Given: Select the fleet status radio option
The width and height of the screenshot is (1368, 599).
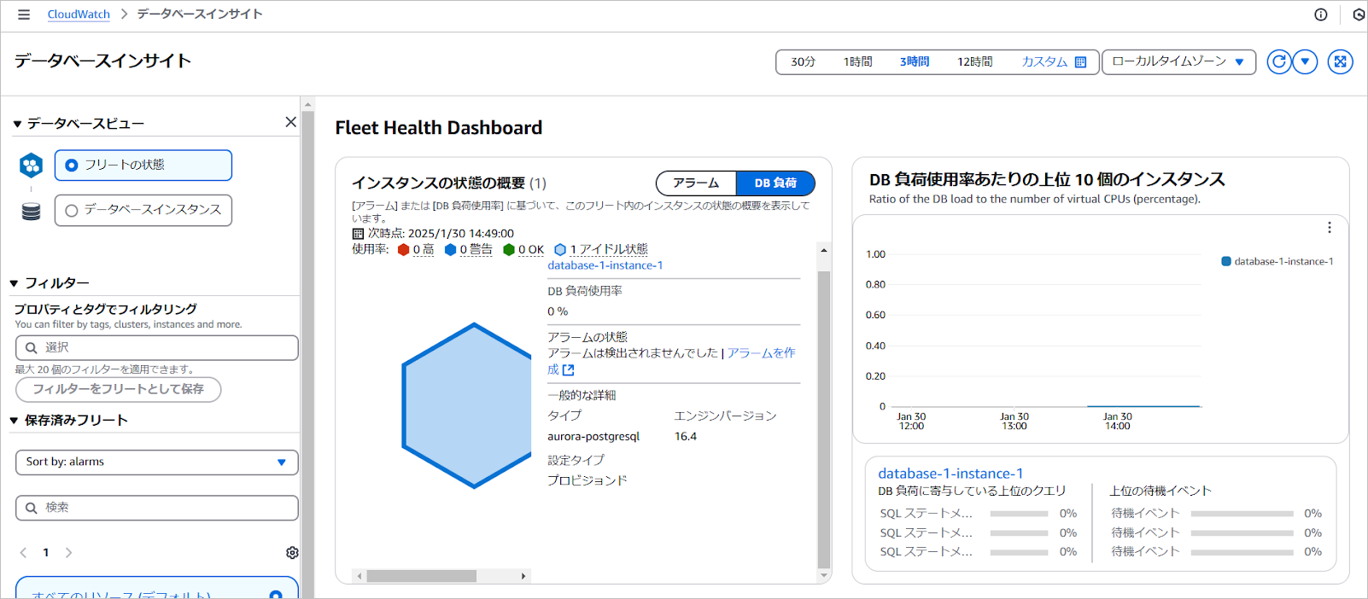Looking at the screenshot, I should point(72,166).
